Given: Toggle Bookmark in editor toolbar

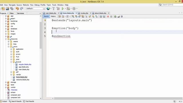Looking at the screenshot, I should tap(96, 17).
